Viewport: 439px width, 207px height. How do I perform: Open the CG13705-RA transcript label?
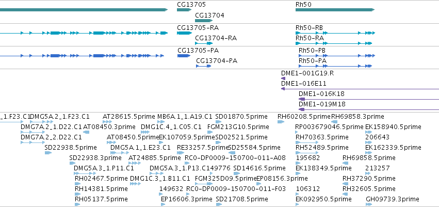198,28
